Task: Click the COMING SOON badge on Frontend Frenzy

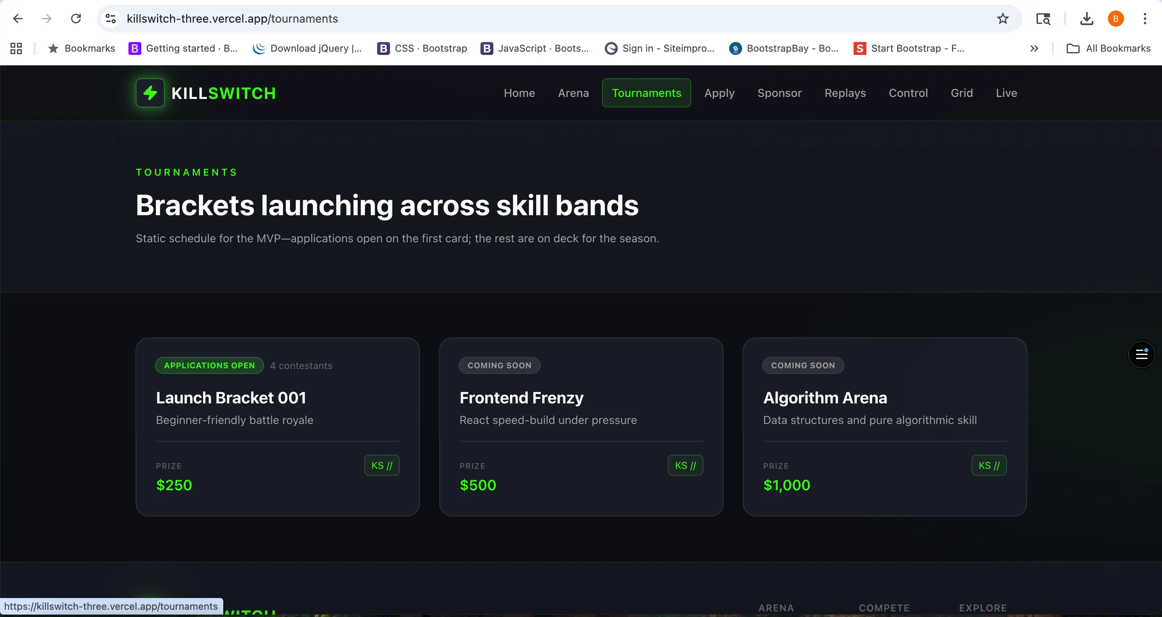Action: [x=499, y=365]
